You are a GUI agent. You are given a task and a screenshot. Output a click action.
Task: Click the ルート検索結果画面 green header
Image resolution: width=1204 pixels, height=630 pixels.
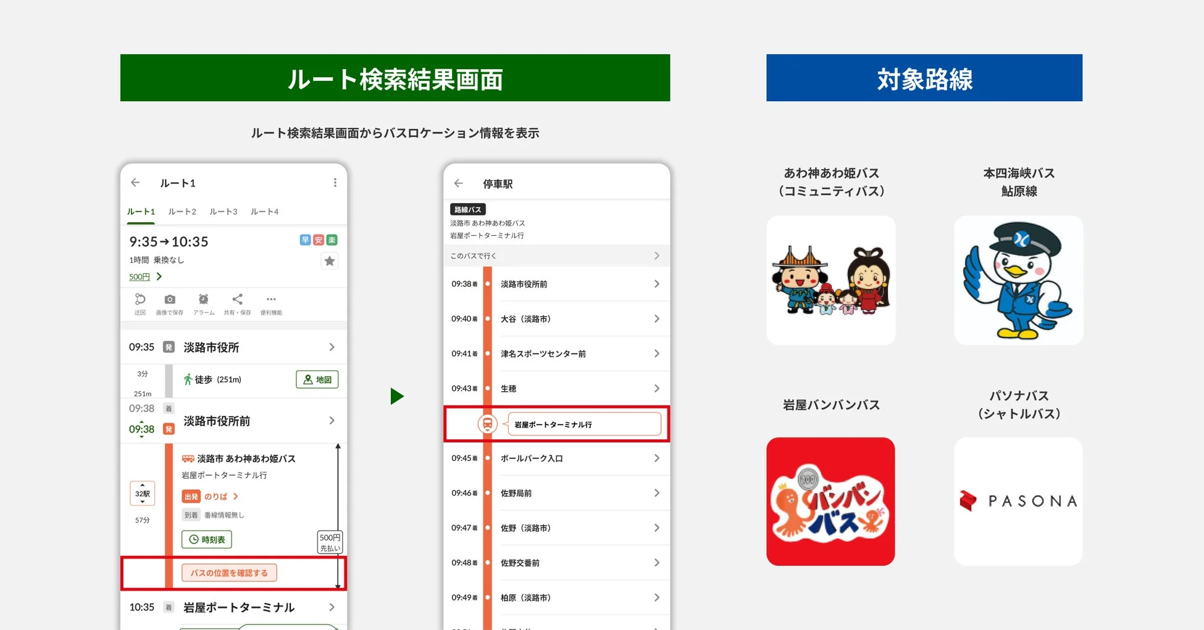click(x=395, y=78)
